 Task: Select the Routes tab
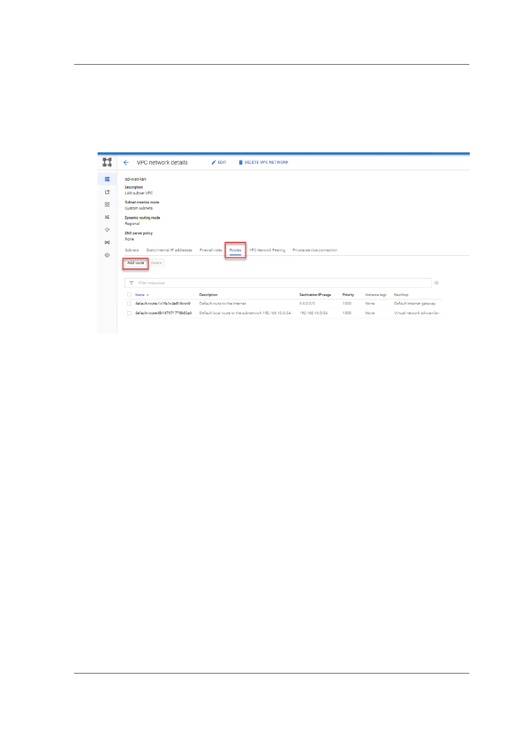235,250
